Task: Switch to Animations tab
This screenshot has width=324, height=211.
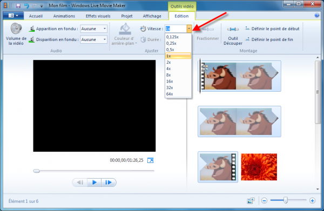Action: click(x=64, y=16)
